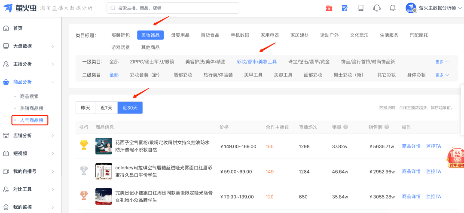
Task: Open the 萤火虫数据分析师 account dropdown
Action: pos(434,8)
